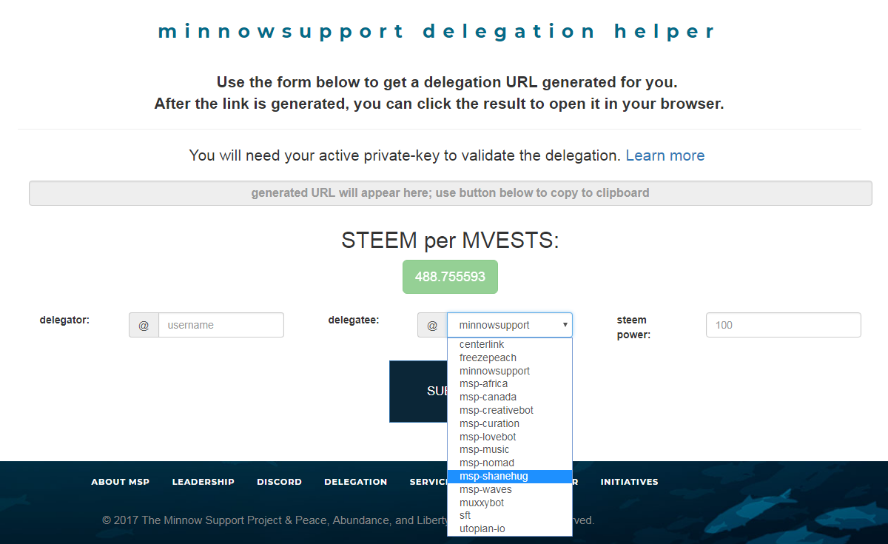Pick the sft option
The image size is (888, 544).
(510, 516)
